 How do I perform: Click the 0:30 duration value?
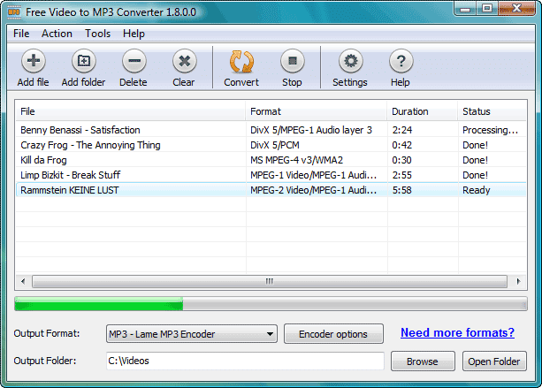[x=401, y=160]
